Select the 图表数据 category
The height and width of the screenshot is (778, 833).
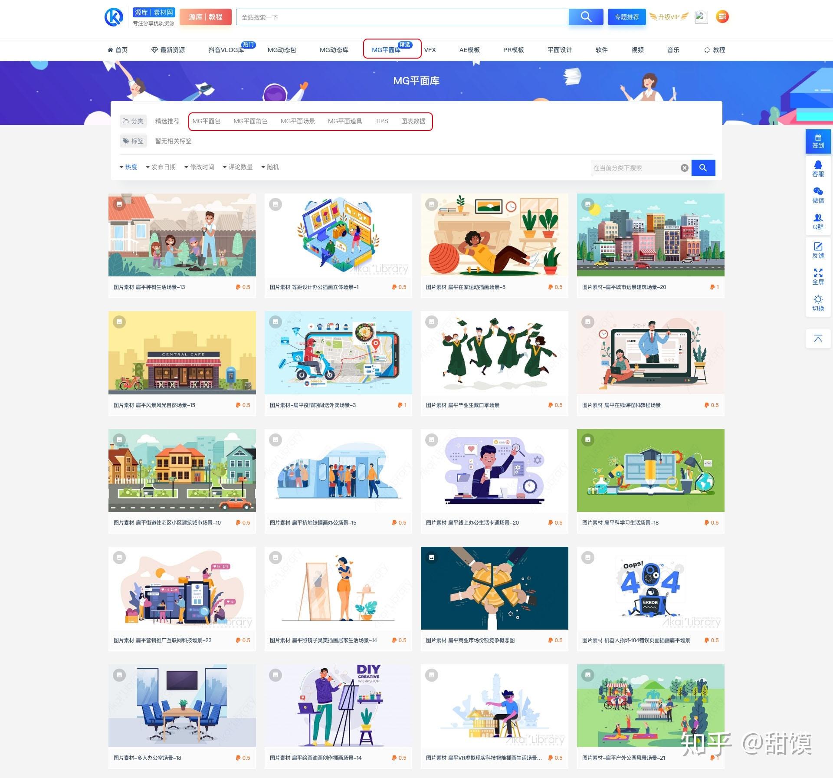pyautogui.click(x=413, y=121)
